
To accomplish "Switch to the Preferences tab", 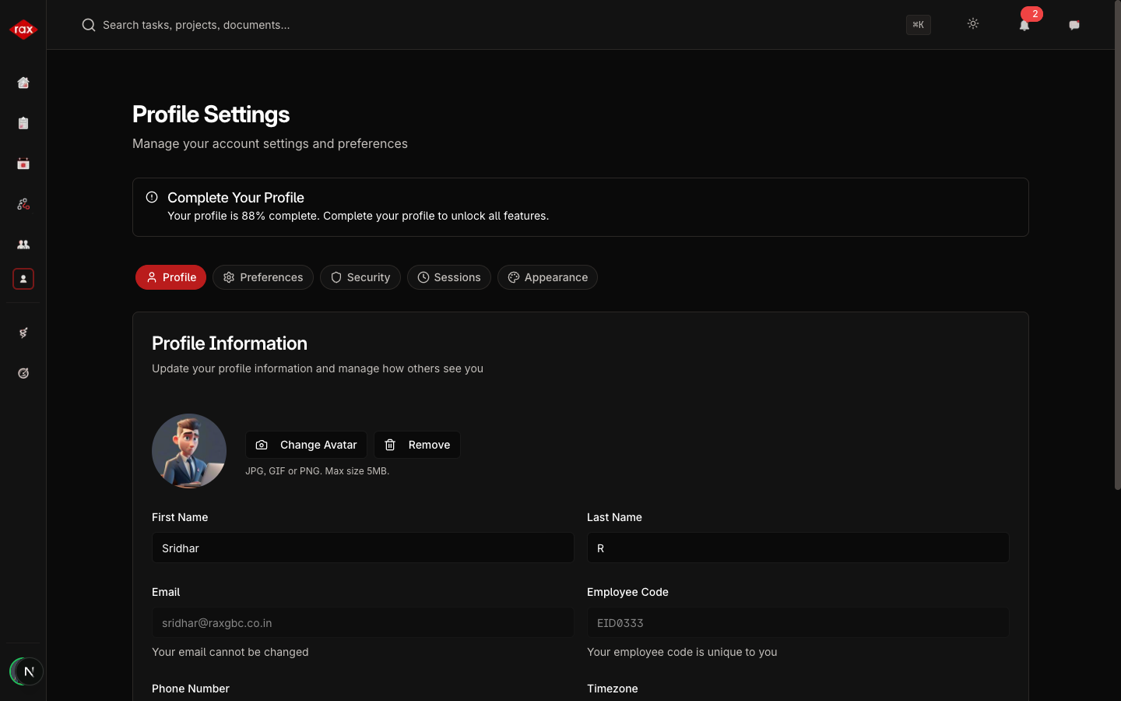I will coord(263,277).
